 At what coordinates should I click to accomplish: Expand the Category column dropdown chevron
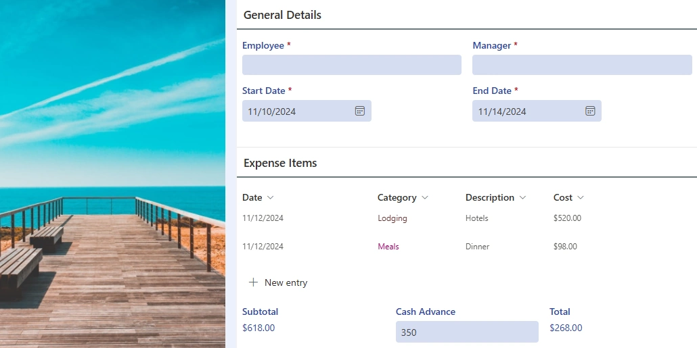[x=425, y=198]
